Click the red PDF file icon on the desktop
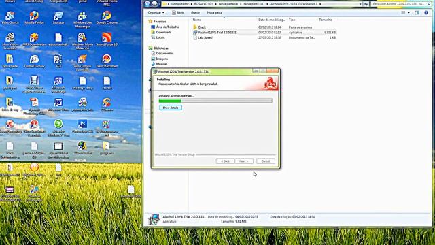Viewport: 435px width, 245px height. [x=34, y=102]
